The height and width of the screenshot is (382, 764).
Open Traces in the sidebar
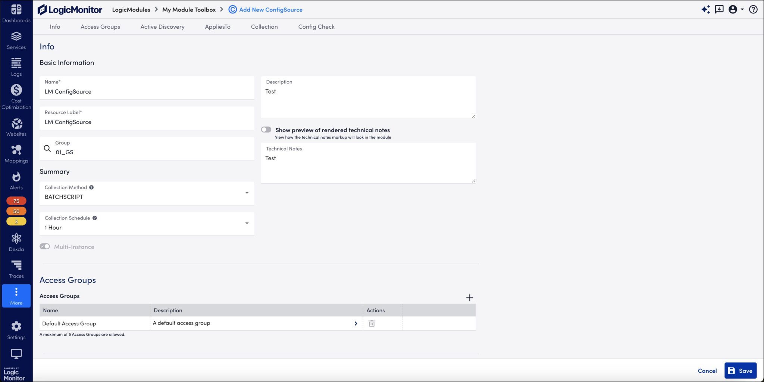click(16, 269)
